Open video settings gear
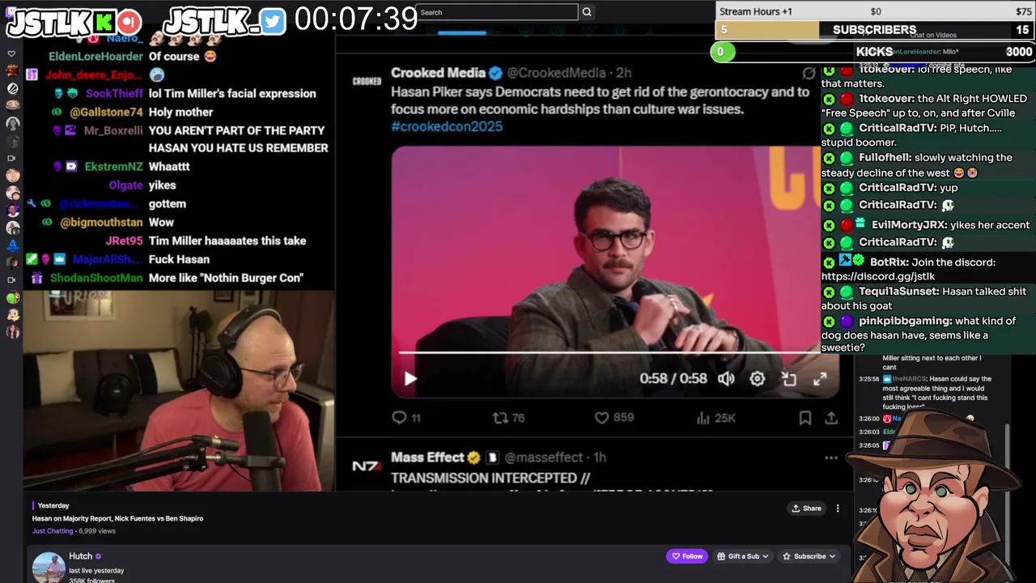This screenshot has width=1036, height=583. 757,379
